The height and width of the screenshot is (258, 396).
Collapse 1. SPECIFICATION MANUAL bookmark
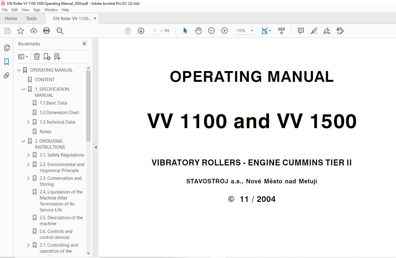coord(24,89)
